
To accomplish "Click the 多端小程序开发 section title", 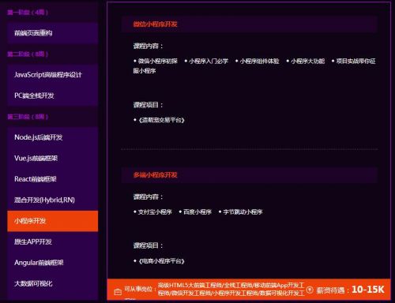I will tap(155, 175).
